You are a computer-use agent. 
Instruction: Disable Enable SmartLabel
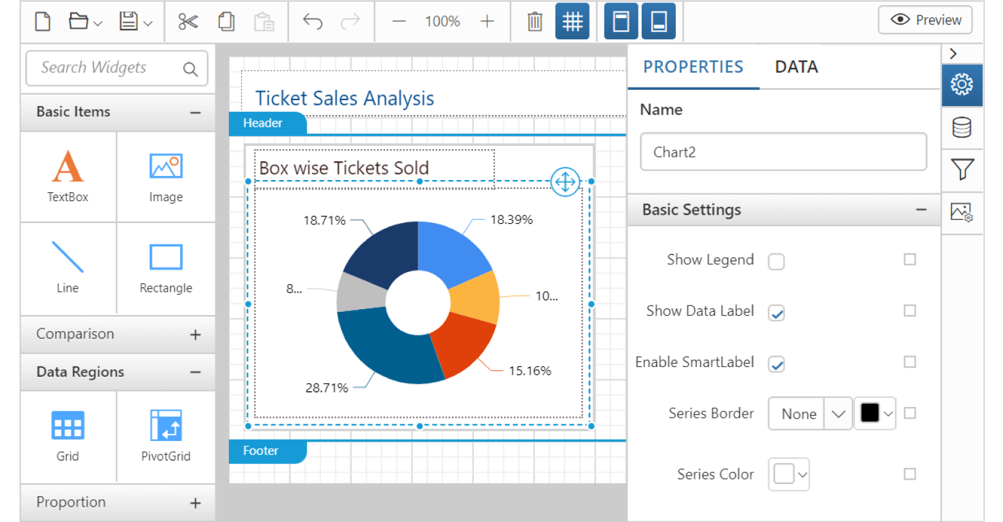pos(776,363)
